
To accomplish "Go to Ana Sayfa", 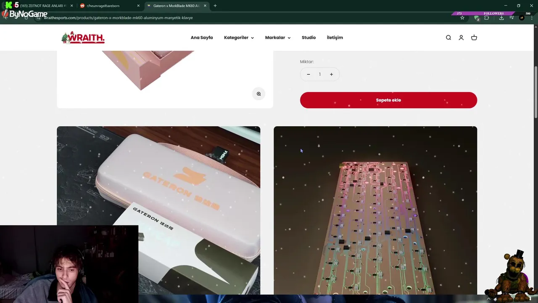I will [202, 37].
